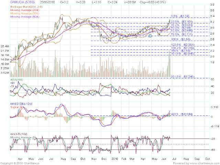The width and height of the screenshot is (220, 165).
Task: Click the 0.118 MACD axis label
Action: click(214, 107)
